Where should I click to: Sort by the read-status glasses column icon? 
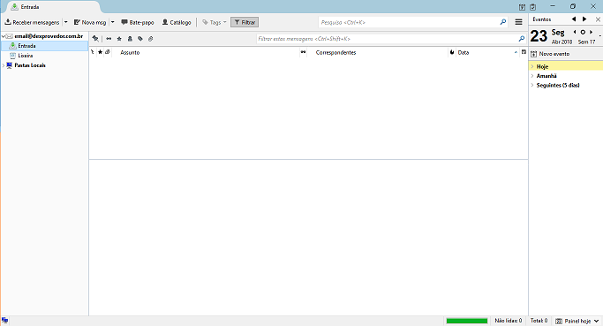303,52
